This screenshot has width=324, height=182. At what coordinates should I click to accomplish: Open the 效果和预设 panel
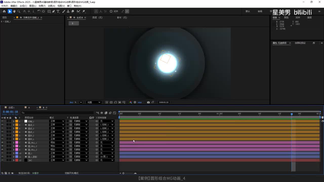point(300,43)
